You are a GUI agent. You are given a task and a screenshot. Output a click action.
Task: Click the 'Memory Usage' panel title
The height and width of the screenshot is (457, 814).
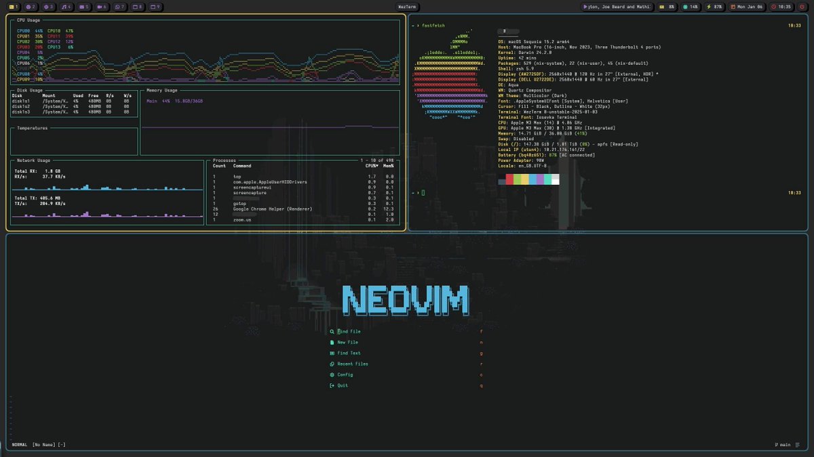162,90
